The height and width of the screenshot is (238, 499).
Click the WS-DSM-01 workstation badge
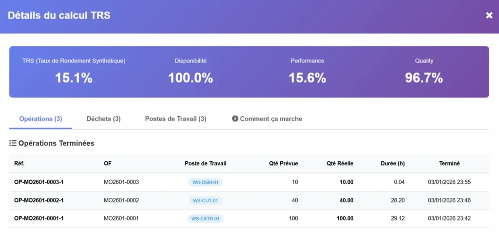(x=205, y=182)
